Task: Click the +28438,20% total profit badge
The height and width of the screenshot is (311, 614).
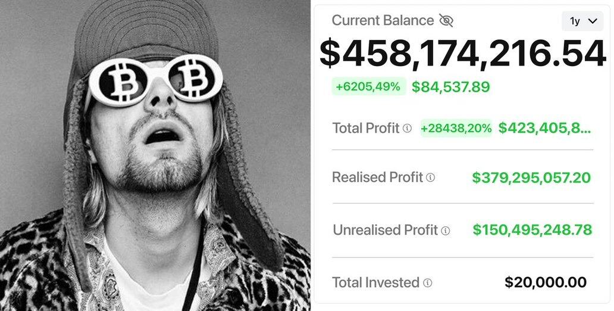Action: (456, 127)
